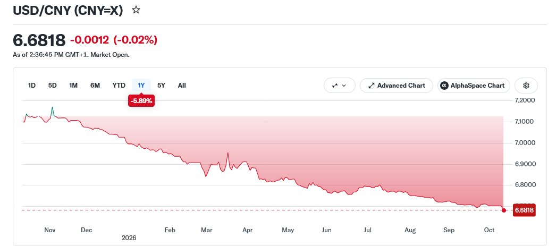Click the -5.89% performance badge
Viewport: 556px width, 246px height.
tap(141, 101)
